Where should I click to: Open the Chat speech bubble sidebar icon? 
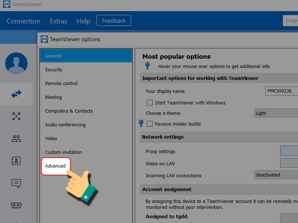16,183
